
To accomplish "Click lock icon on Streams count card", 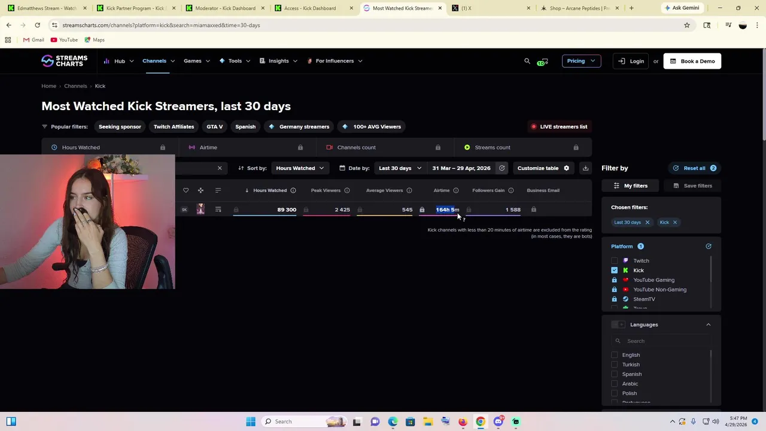I will [576, 147].
